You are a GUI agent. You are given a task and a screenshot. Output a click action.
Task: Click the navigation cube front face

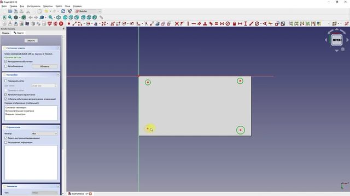click(x=337, y=40)
